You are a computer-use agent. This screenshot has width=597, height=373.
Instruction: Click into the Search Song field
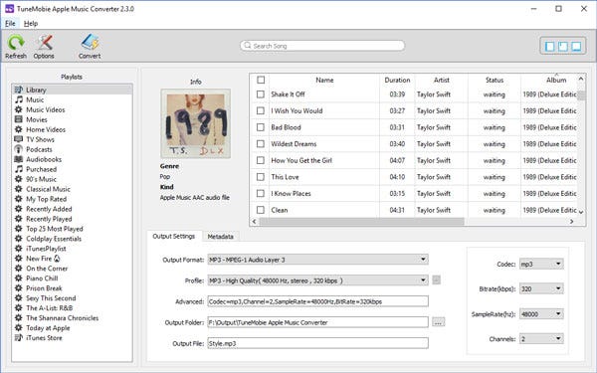coord(322,46)
